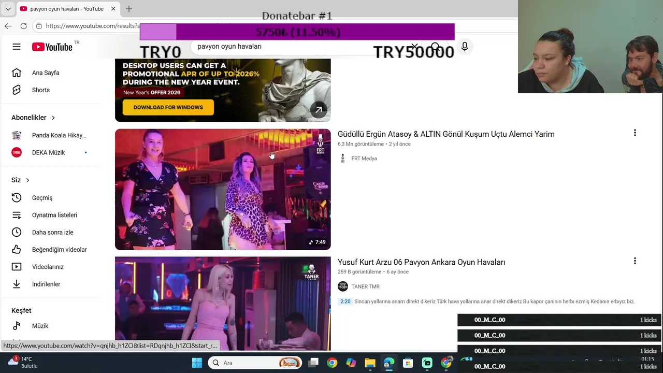The image size is (663, 373).
Task: Open more options for Güdüllü Ergün Atasoy video
Action: point(635,133)
